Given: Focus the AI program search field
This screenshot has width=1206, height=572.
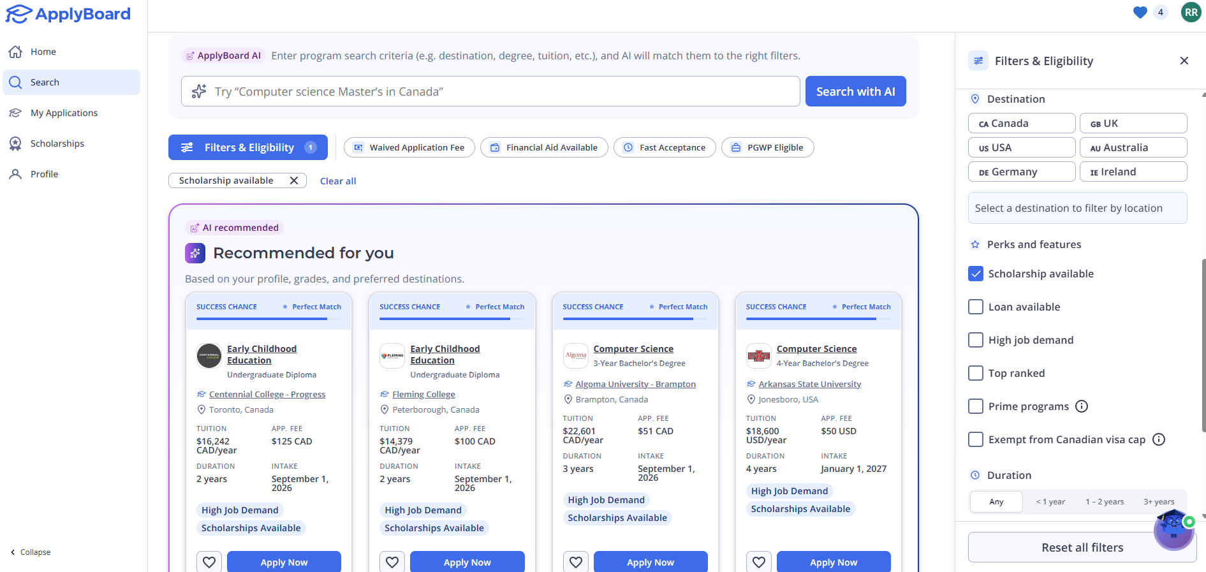Looking at the screenshot, I should [x=490, y=91].
